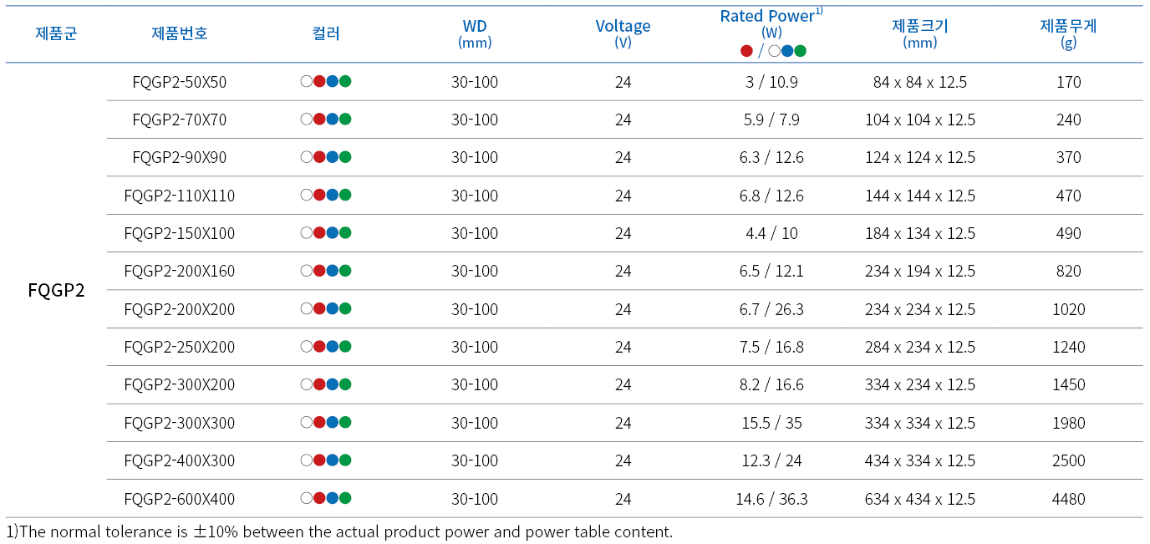Select the red dot in the FQGP2-150X100 row
The height and width of the screenshot is (544, 1150).
tap(319, 233)
